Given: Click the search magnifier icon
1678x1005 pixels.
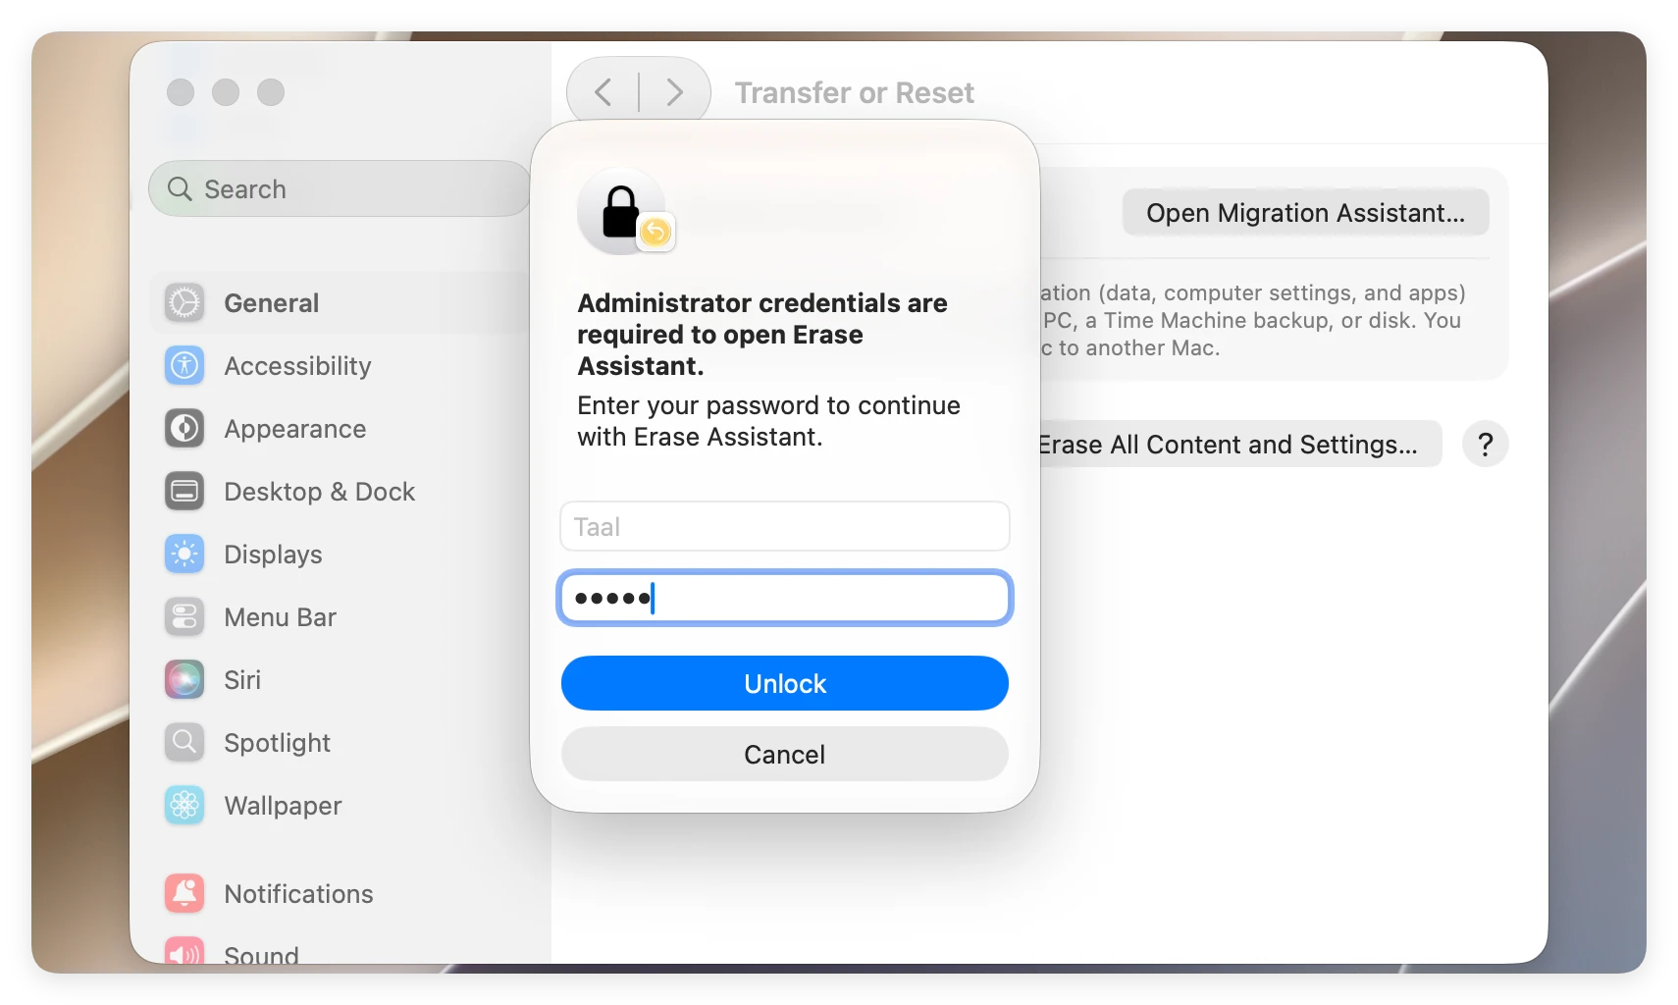Looking at the screenshot, I should click(x=180, y=188).
